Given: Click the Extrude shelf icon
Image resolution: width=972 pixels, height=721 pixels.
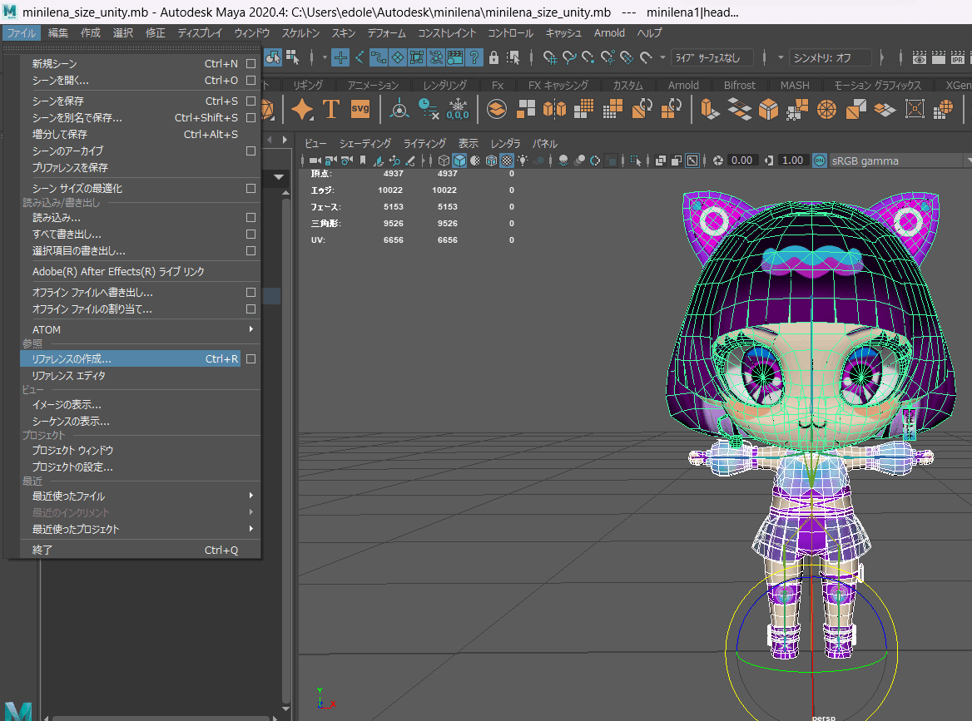Looking at the screenshot, I should click(710, 109).
